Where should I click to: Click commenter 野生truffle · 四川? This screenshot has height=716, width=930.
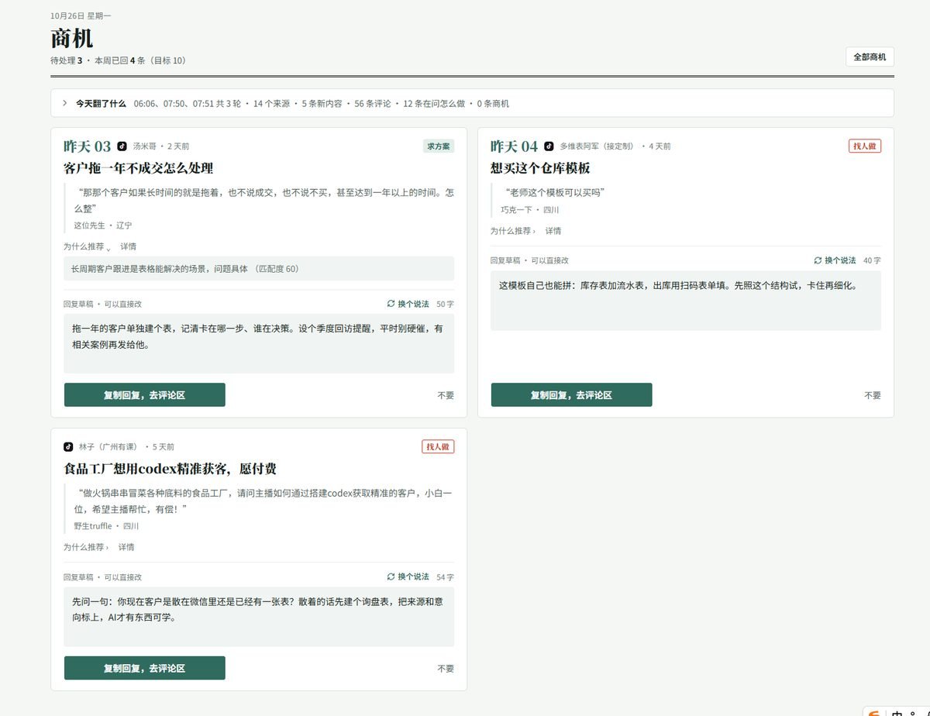106,526
